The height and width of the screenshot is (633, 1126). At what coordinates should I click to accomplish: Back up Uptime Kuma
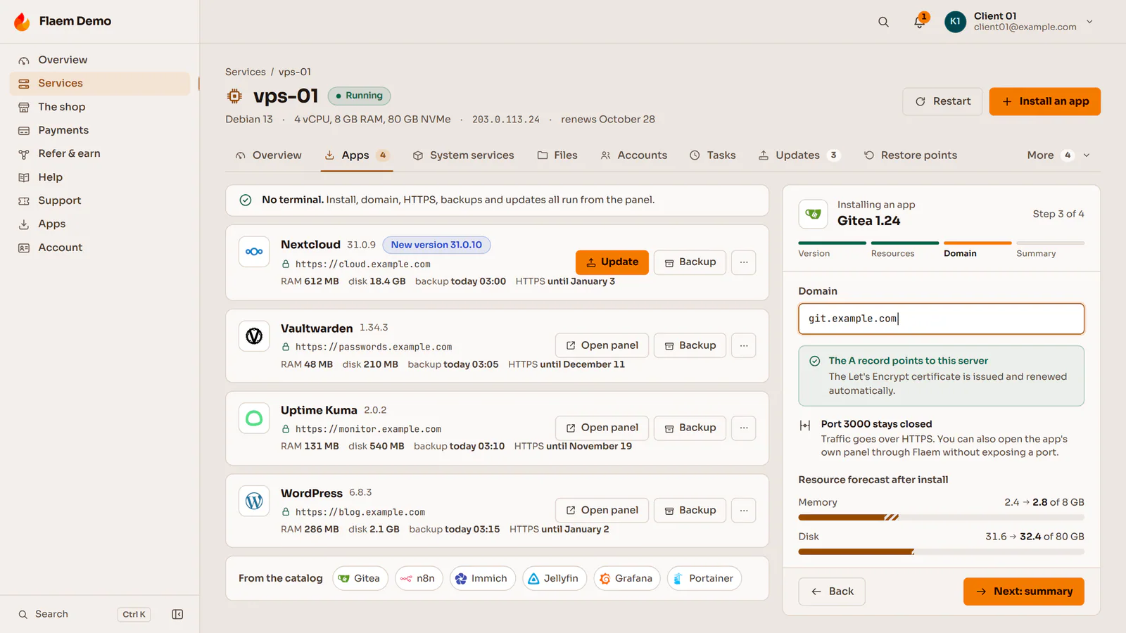coord(690,428)
